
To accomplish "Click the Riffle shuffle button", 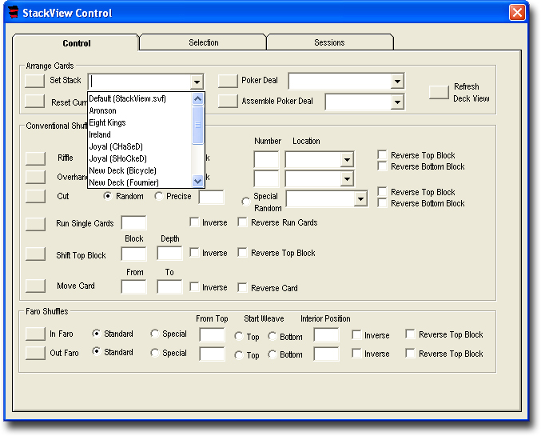I will pos(35,158).
